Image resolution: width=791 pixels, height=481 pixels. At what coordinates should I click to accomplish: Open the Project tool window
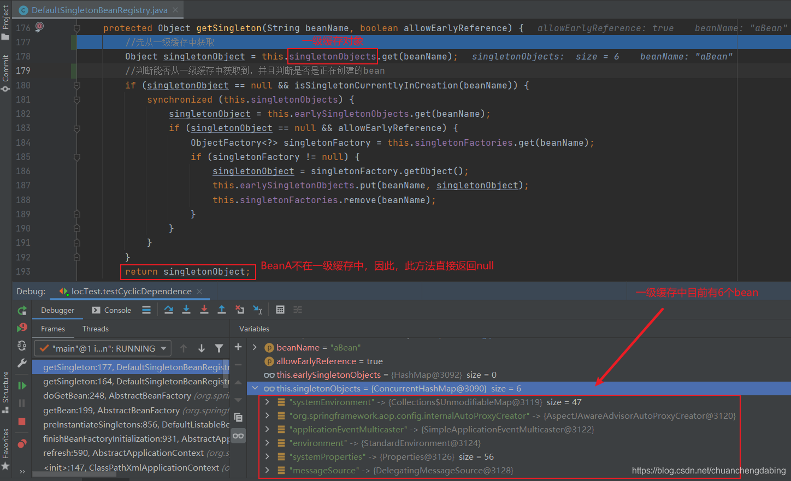pos(5,22)
